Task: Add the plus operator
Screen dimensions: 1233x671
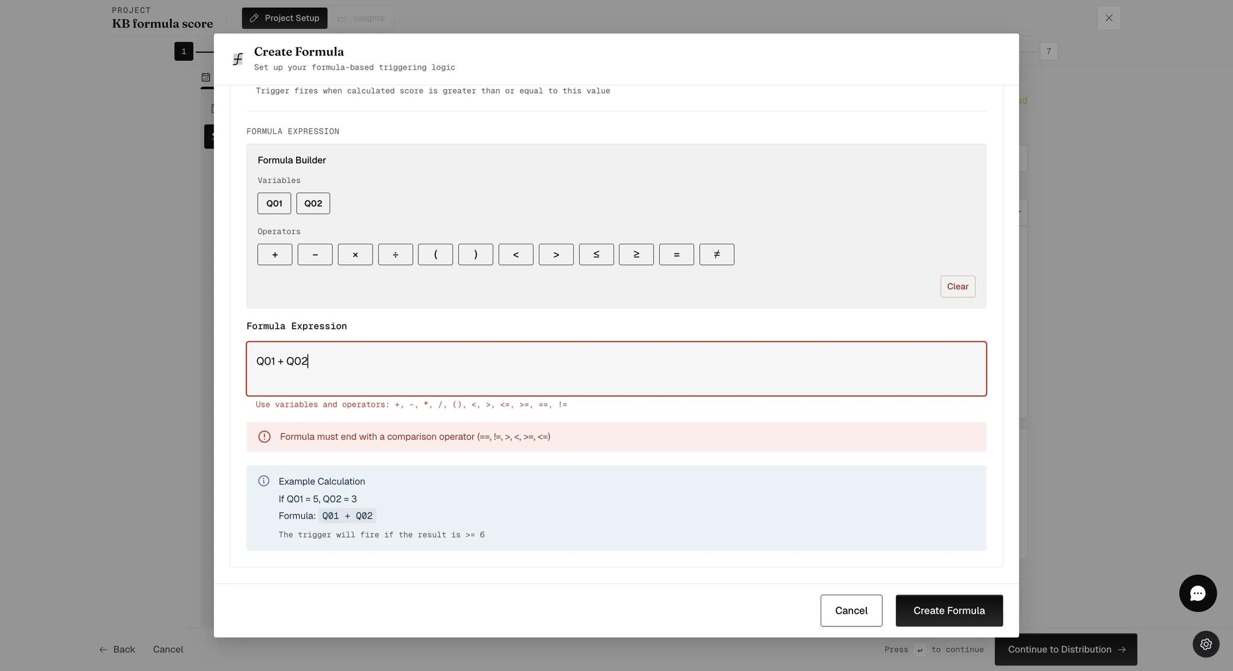Action: pos(275,255)
